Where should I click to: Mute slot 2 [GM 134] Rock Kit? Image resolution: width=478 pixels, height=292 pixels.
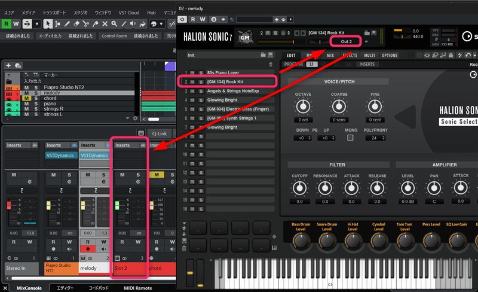click(x=192, y=82)
